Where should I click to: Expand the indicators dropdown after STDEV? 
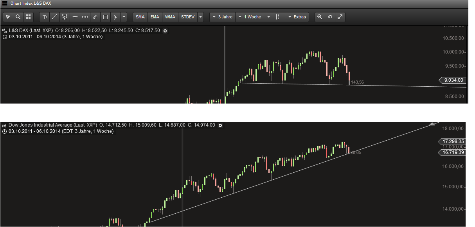200,17
